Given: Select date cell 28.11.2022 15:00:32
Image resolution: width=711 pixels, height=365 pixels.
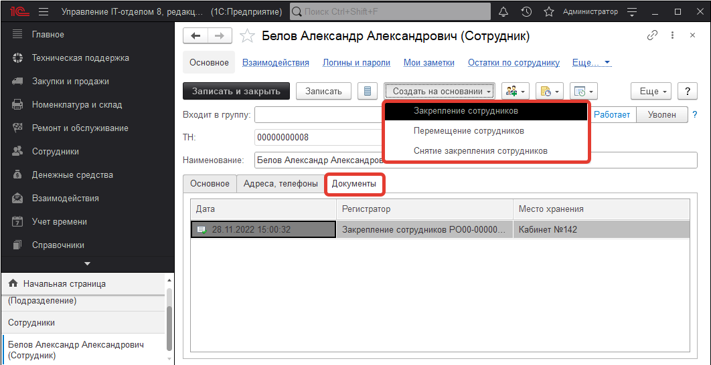Looking at the screenshot, I should coord(264,229).
